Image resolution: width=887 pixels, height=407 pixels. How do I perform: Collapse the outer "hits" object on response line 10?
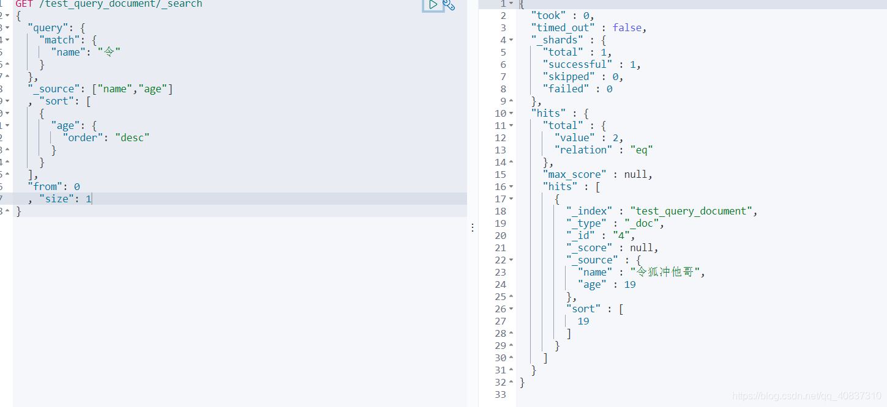(511, 114)
